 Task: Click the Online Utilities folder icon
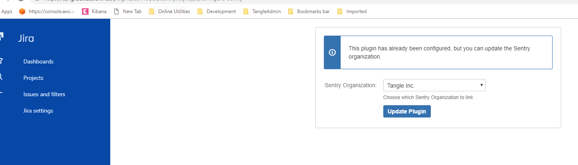coord(152,11)
